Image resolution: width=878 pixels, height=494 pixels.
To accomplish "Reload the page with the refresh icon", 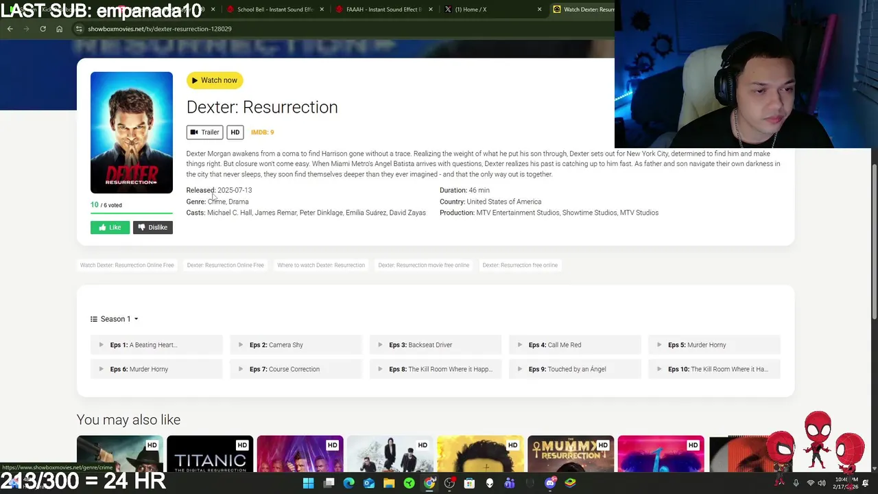I will (43, 29).
